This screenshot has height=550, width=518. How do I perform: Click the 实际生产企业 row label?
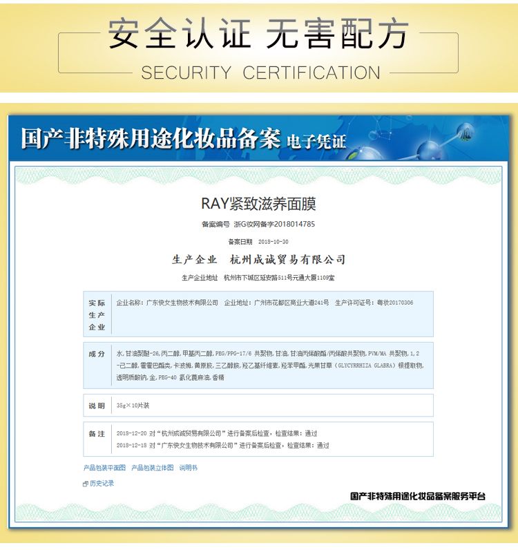(97, 315)
